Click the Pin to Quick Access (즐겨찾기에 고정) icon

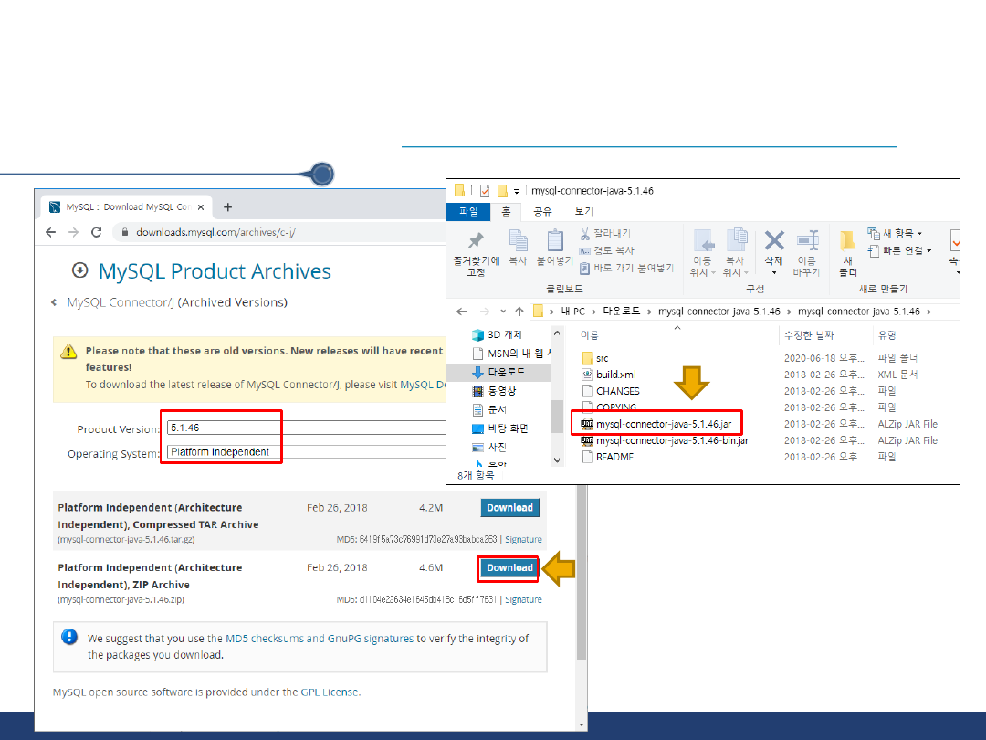476,241
